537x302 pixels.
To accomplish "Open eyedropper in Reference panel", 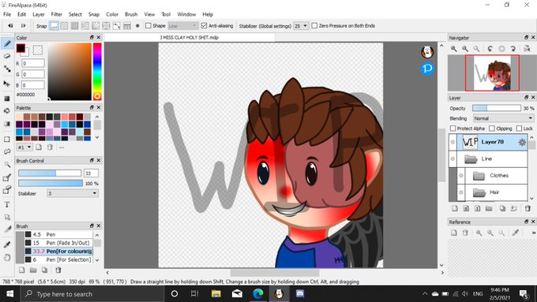I will pos(515,233).
